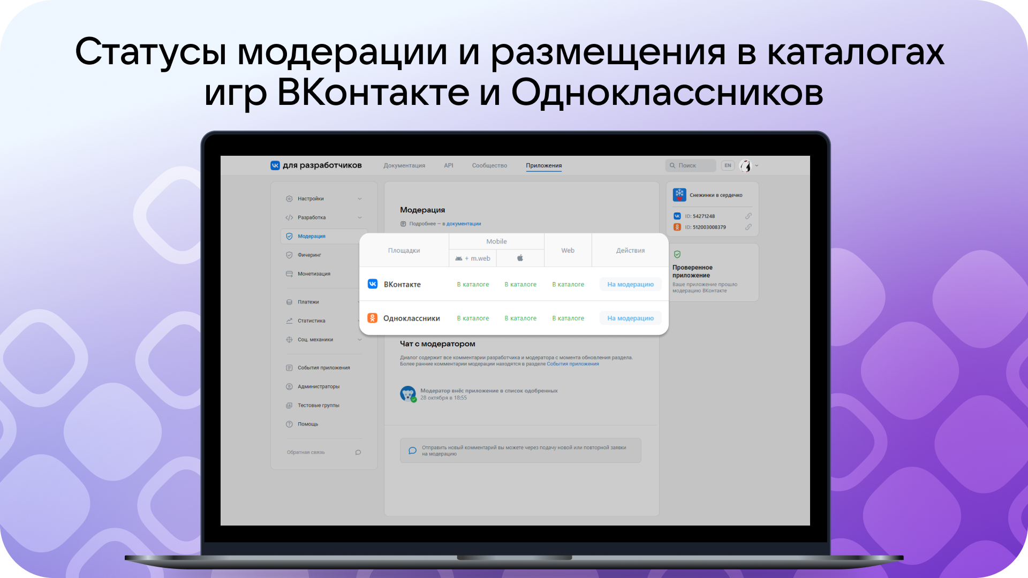Click copy link icon beside ID 54271248
Screen dimensions: 1028x578
pyautogui.click(x=748, y=216)
